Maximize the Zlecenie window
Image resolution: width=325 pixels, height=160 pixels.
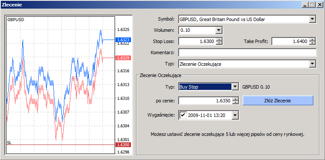312,4
